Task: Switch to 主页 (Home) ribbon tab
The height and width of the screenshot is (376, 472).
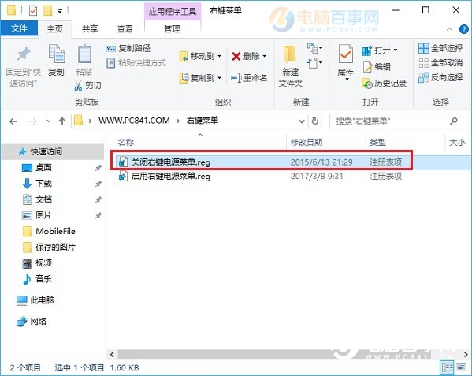Action: [55, 29]
